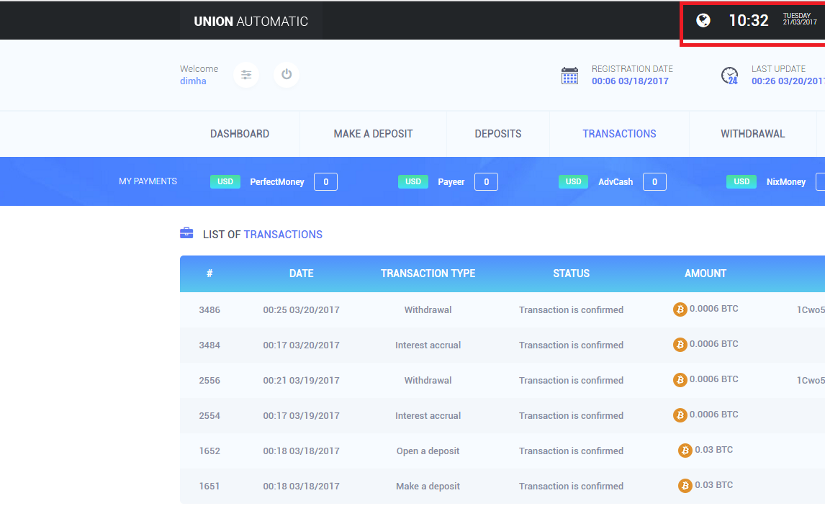Switch to the Deposits tab

click(497, 134)
